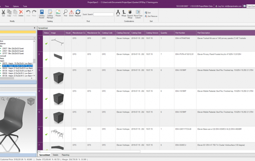Switch to the Details tab
Viewport: 255px width, 161px height.
tap(55, 155)
